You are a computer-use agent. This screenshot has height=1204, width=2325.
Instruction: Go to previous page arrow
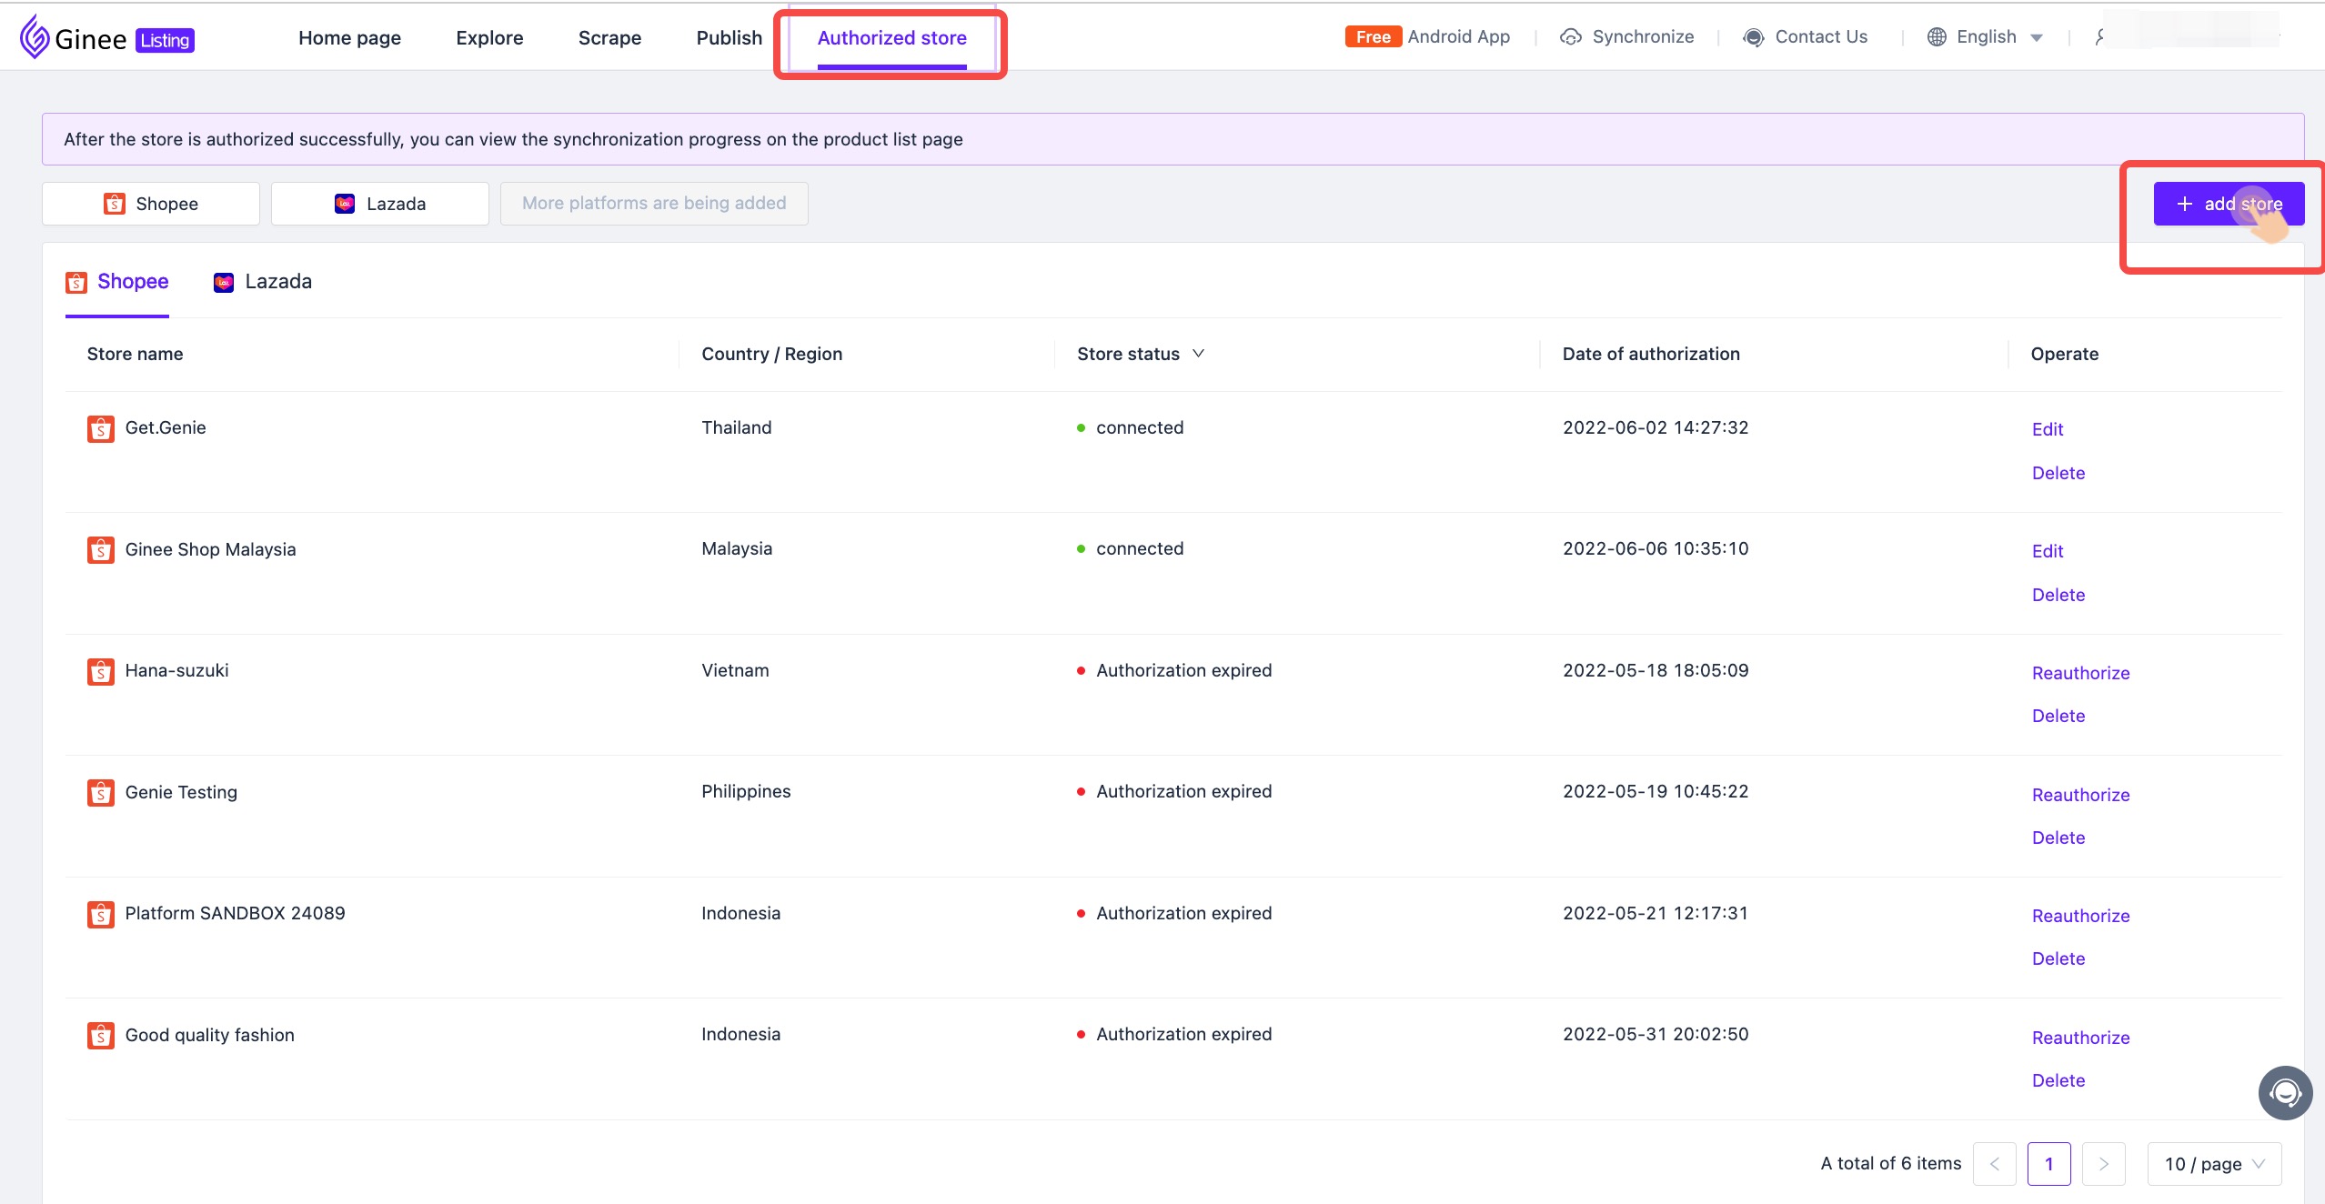[1994, 1164]
